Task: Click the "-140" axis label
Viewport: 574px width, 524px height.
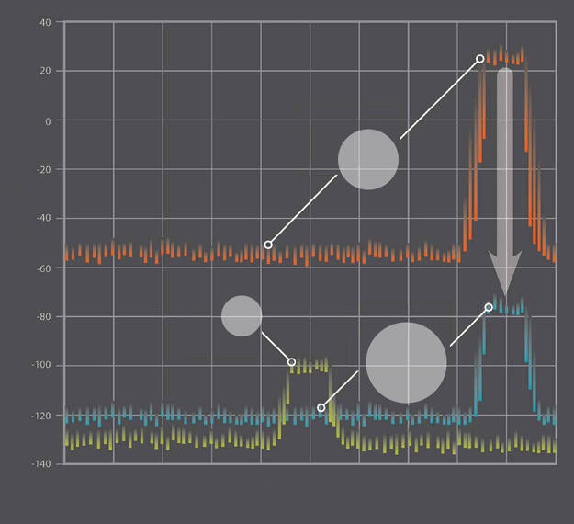Action: 41,464
